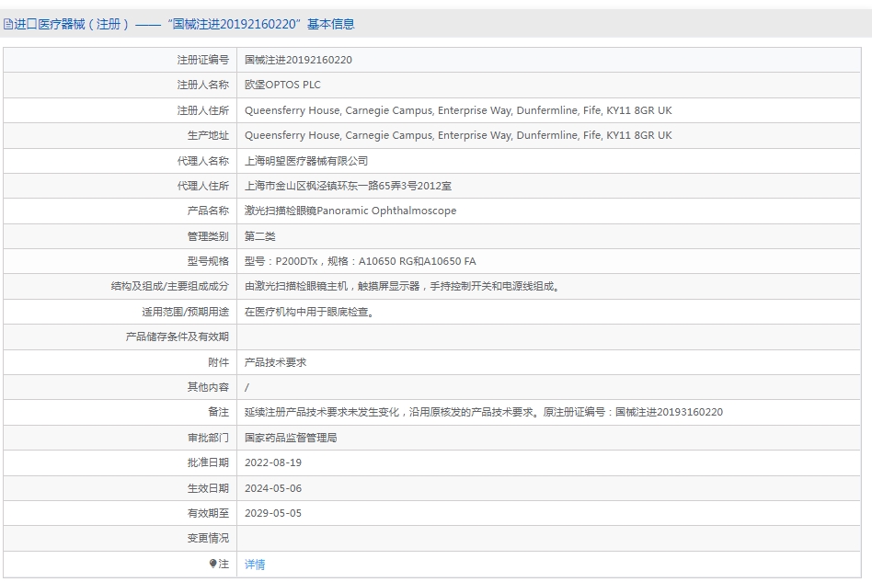Select 国家药品监督管理局 value
Viewport: 872px width, 582px height.
pyautogui.click(x=291, y=438)
